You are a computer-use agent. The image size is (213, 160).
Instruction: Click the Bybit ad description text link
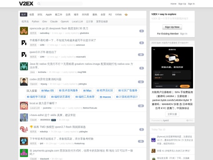click(172, 100)
